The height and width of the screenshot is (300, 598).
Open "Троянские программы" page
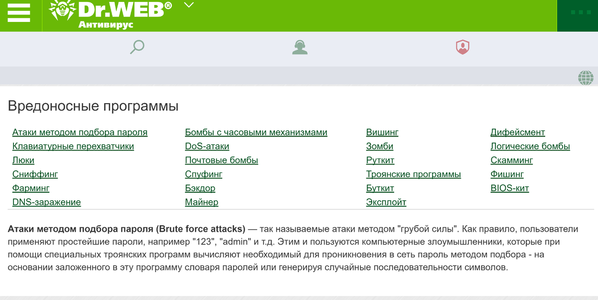pos(413,174)
